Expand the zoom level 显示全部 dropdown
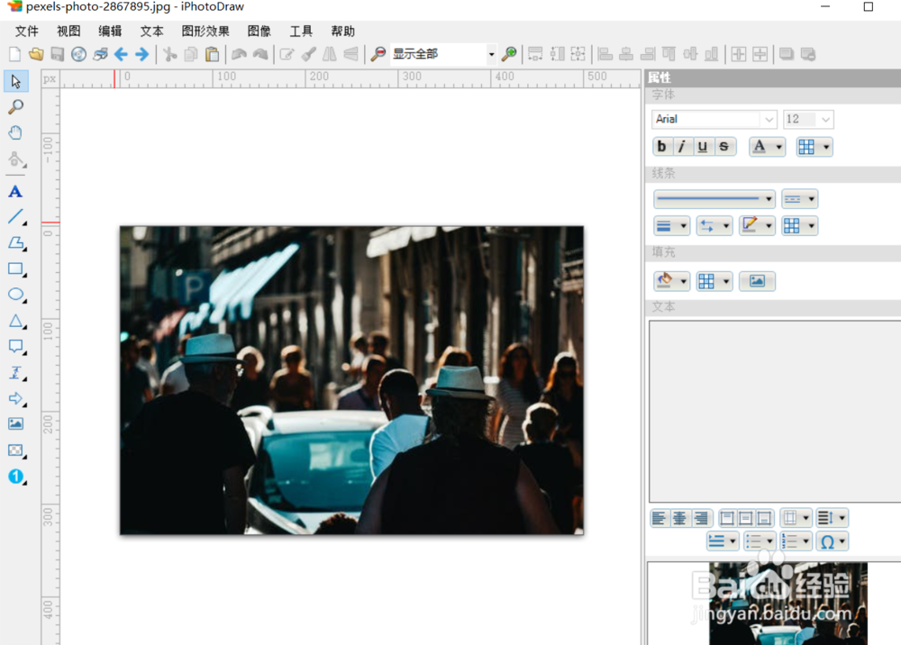Screen dimensions: 901x645 (x=491, y=55)
